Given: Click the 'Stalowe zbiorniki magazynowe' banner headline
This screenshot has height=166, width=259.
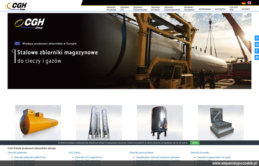Looking at the screenshot, I should point(57,52).
